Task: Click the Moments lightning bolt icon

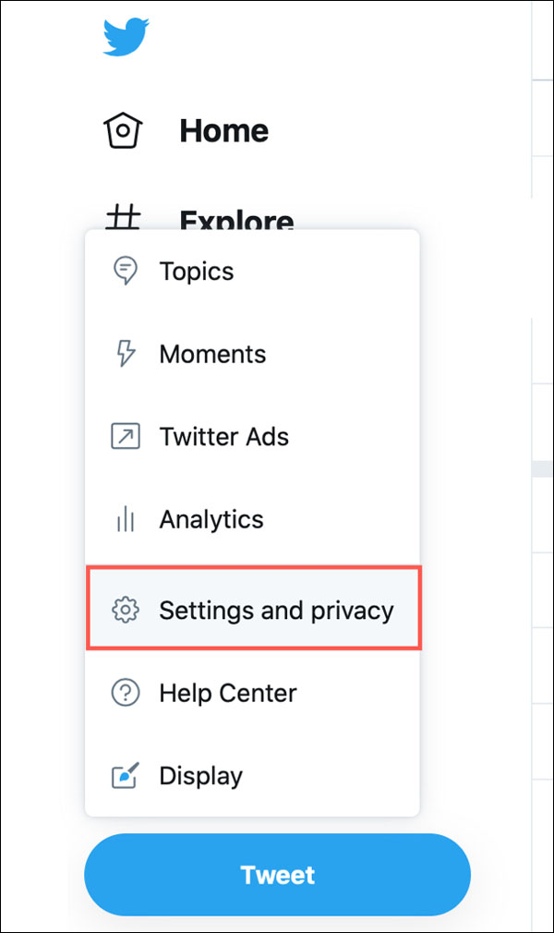Action: tap(125, 354)
